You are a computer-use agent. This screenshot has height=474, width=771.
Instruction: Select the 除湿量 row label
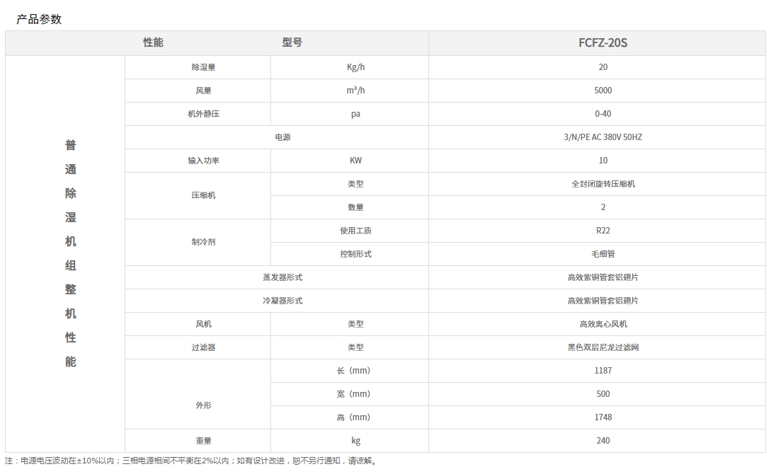click(203, 67)
